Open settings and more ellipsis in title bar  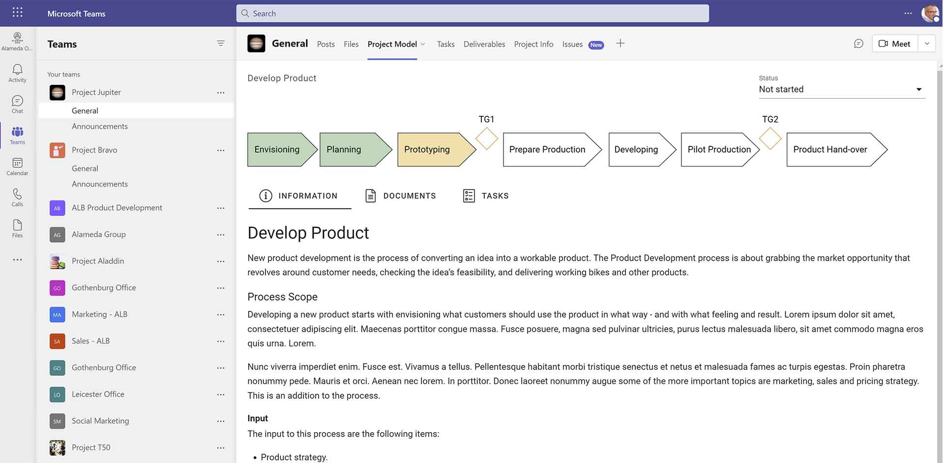pyautogui.click(x=908, y=13)
